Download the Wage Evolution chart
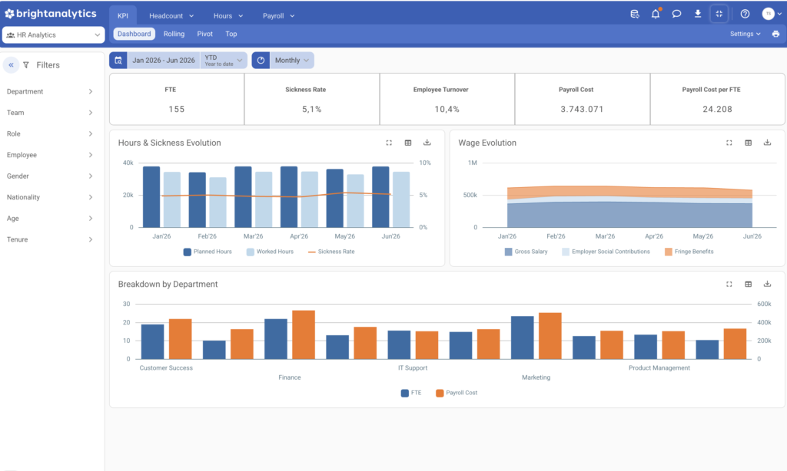787x471 pixels. pyautogui.click(x=768, y=143)
